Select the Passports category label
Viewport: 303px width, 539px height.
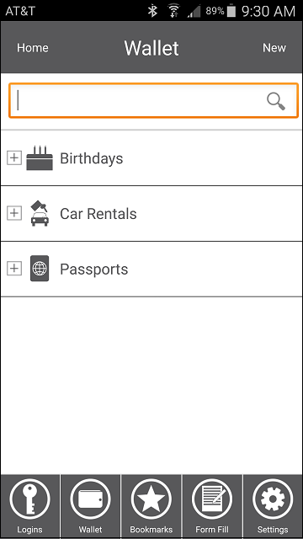(x=93, y=269)
